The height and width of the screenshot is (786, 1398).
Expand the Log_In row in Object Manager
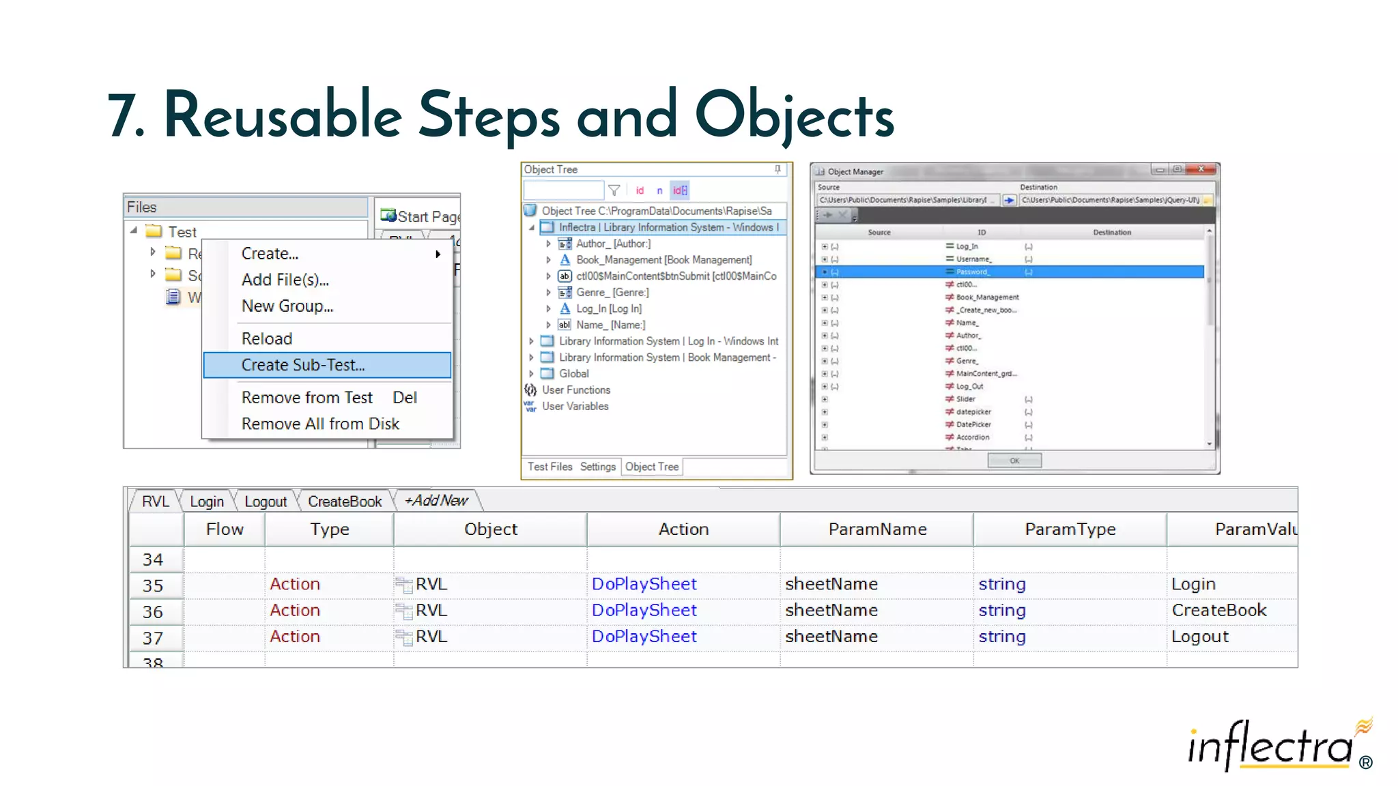(825, 247)
